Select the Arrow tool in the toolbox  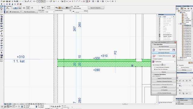[x=2, y=9]
